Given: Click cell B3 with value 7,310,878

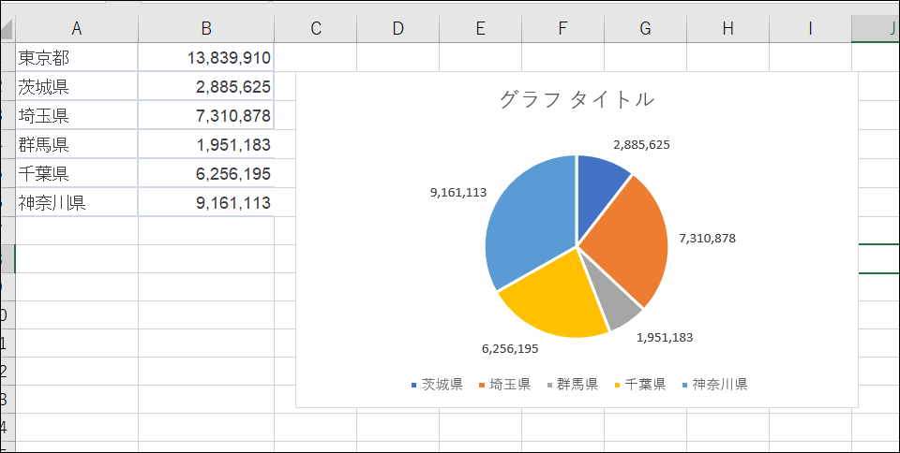Looking at the screenshot, I should pos(206,116).
